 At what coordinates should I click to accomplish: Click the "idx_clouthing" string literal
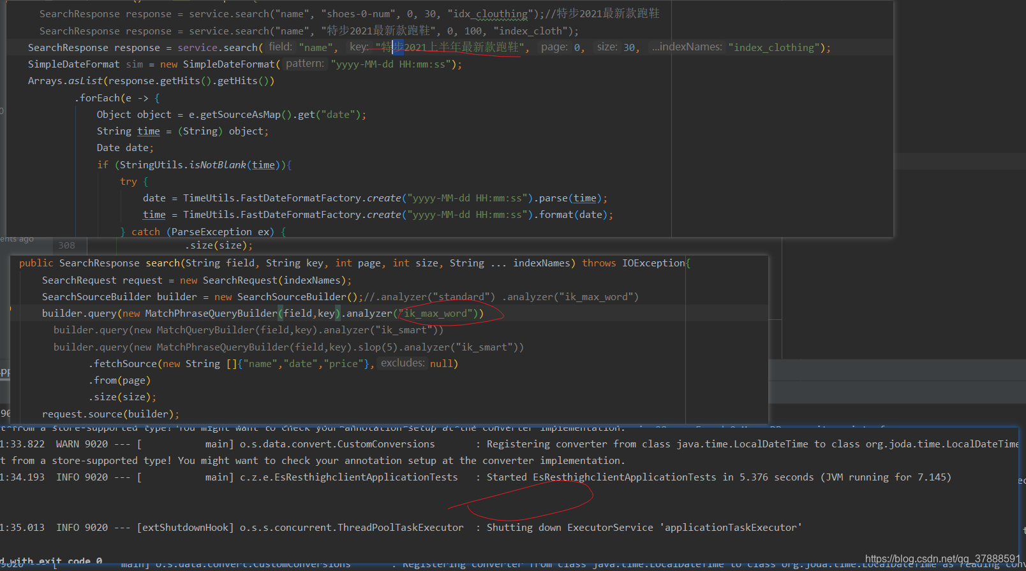tap(491, 14)
